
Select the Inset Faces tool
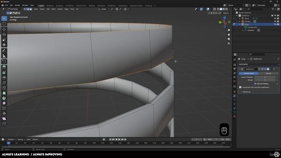[4, 72]
